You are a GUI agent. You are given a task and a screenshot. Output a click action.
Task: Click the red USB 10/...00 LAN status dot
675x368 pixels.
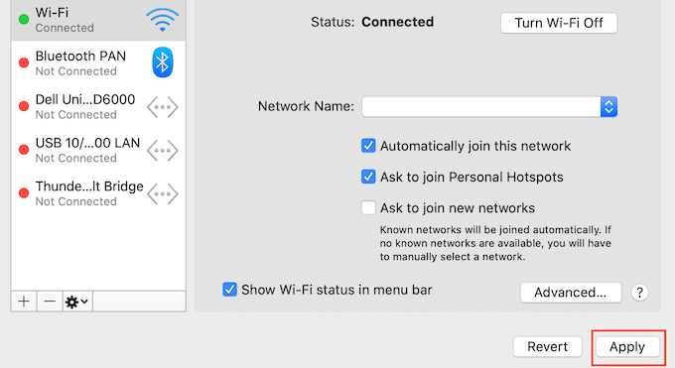24,150
